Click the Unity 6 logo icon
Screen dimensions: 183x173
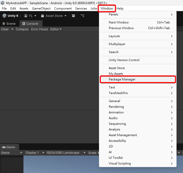tap(4, 16)
